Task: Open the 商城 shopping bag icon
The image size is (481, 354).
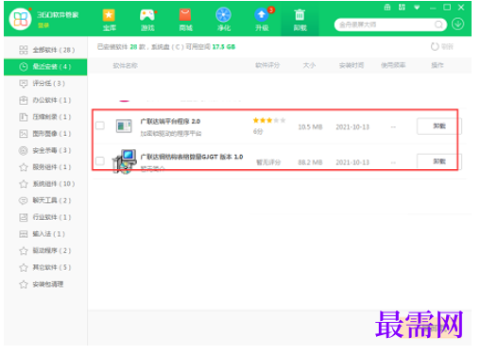Action: [x=185, y=15]
